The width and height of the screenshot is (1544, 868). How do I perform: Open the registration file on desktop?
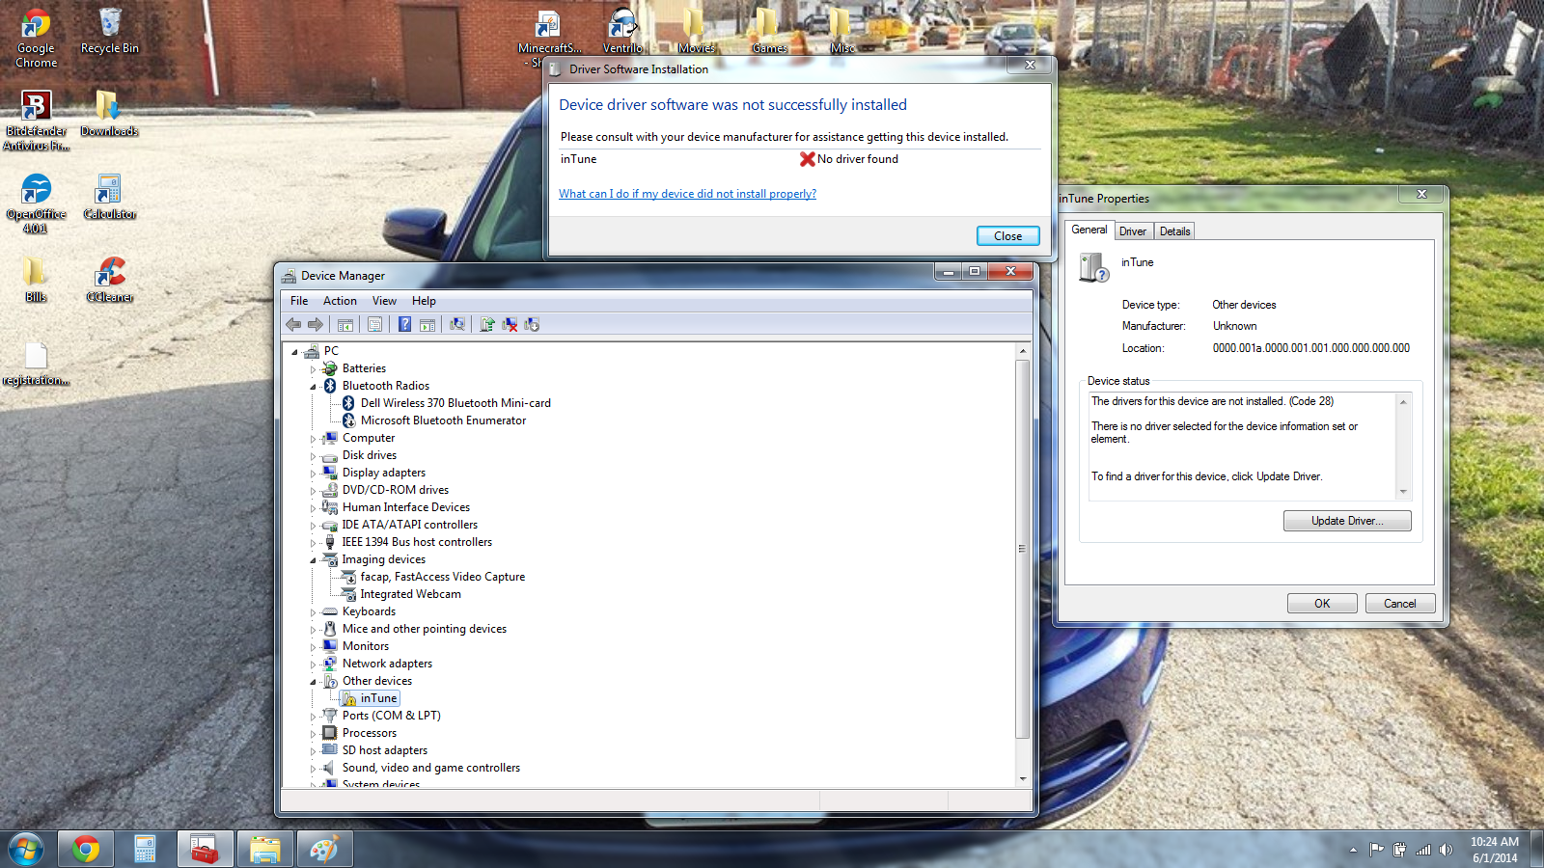(x=36, y=364)
